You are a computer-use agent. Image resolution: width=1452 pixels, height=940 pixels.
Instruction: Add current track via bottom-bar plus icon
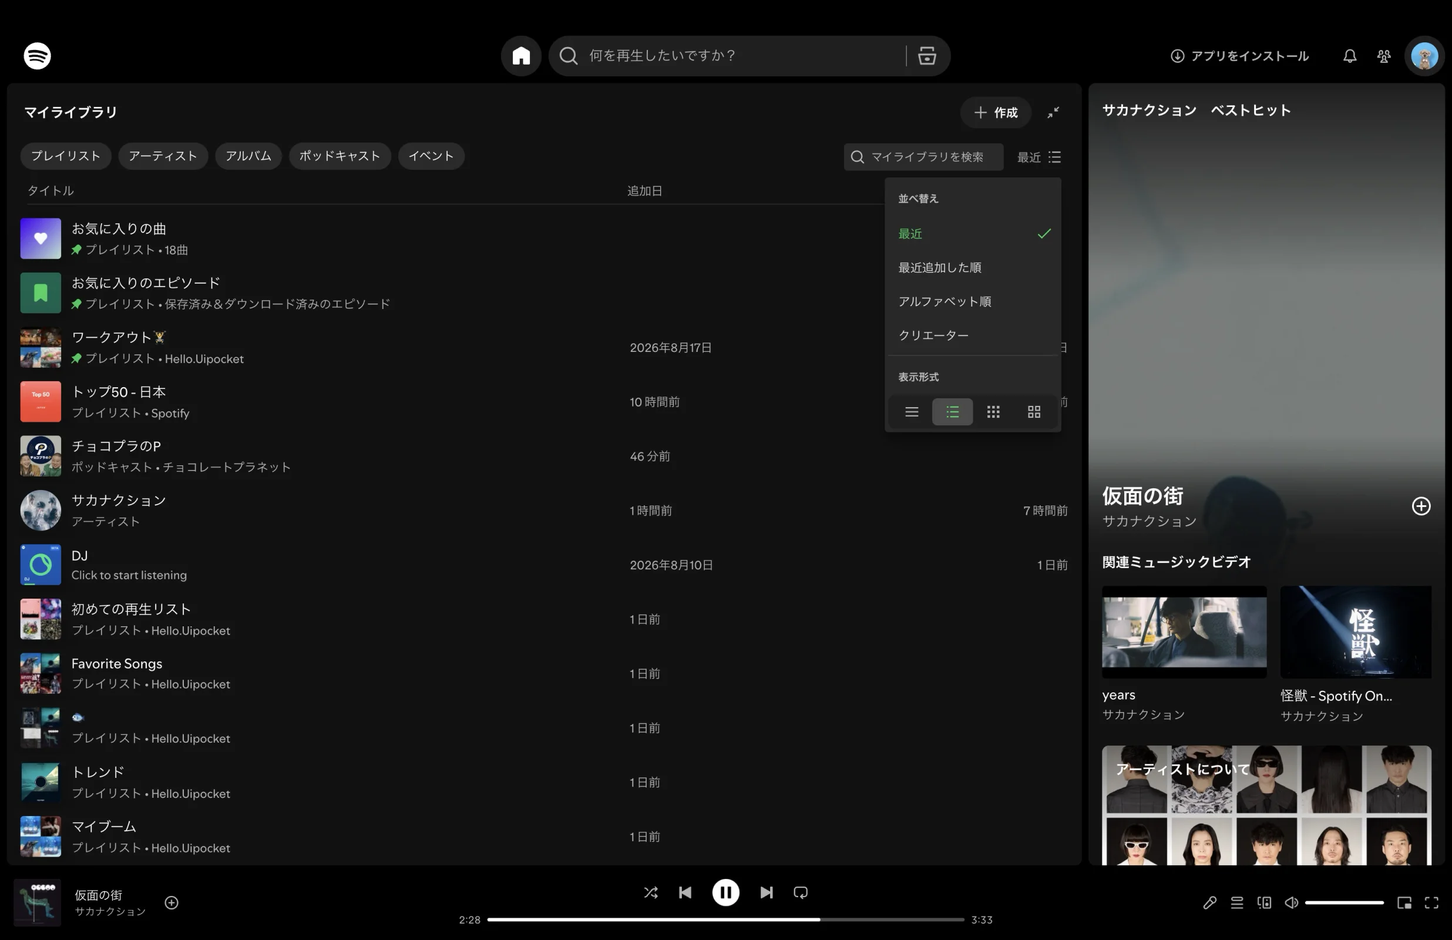[x=172, y=902]
